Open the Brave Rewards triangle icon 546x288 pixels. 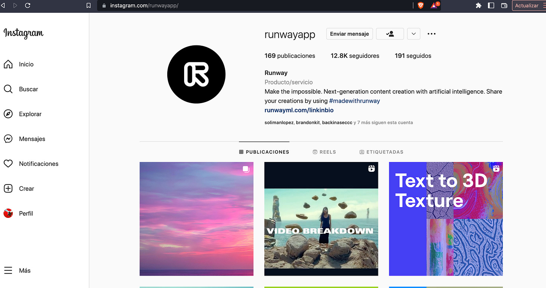point(435,5)
